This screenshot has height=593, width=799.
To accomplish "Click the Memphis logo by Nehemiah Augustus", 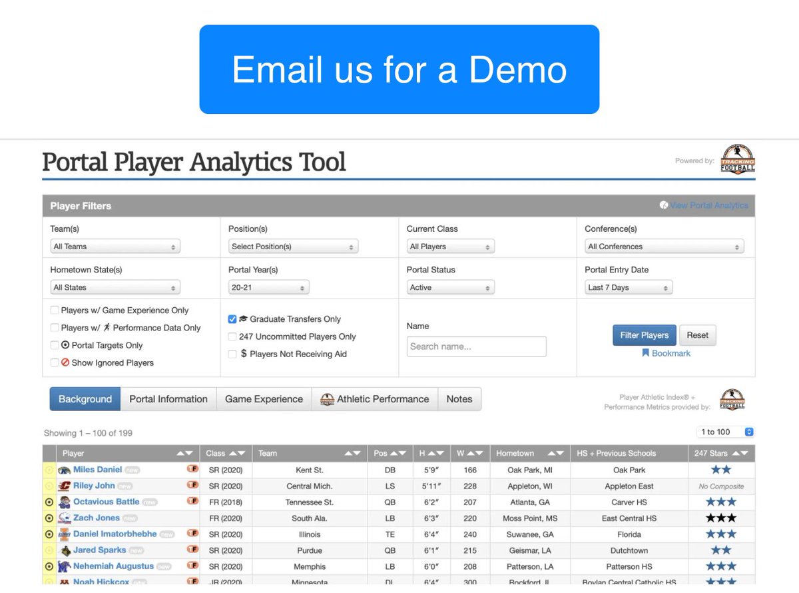I will [x=65, y=566].
